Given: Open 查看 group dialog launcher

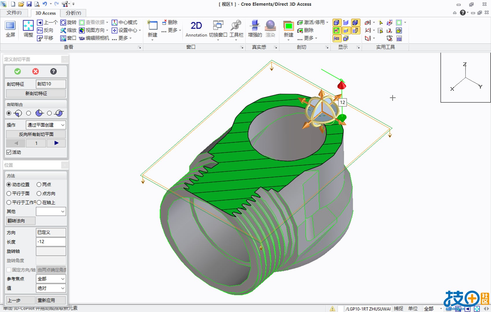Looking at the screenshot, I should point(140,47).
